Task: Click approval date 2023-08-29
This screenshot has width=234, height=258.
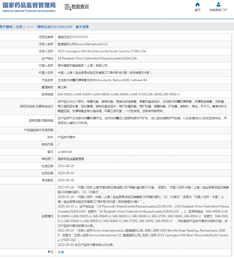Action: pos(66,166)
